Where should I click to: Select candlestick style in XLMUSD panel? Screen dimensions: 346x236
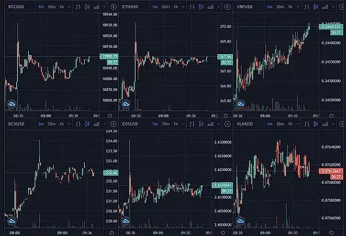(316, 124)
